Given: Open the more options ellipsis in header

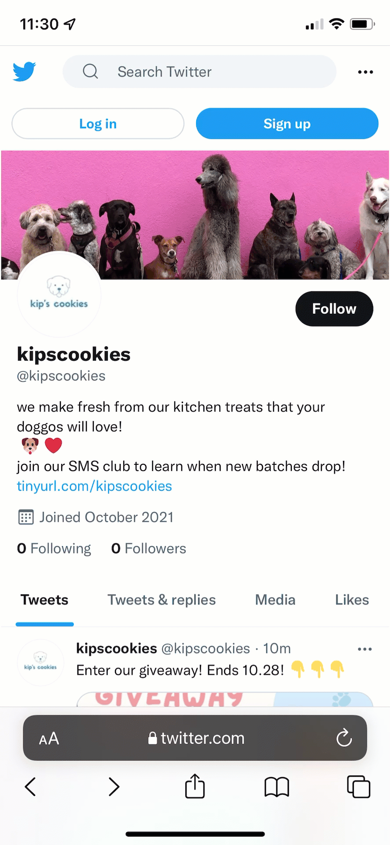Looking at the screenshot, I should 365,72.
